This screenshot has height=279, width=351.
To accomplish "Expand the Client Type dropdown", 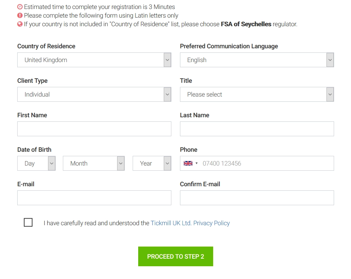I will pos(167,94).
